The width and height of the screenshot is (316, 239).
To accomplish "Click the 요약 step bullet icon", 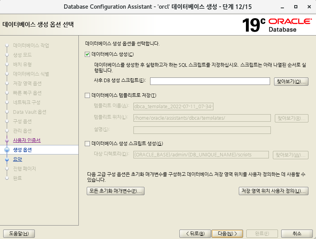I will coord(7,160).
